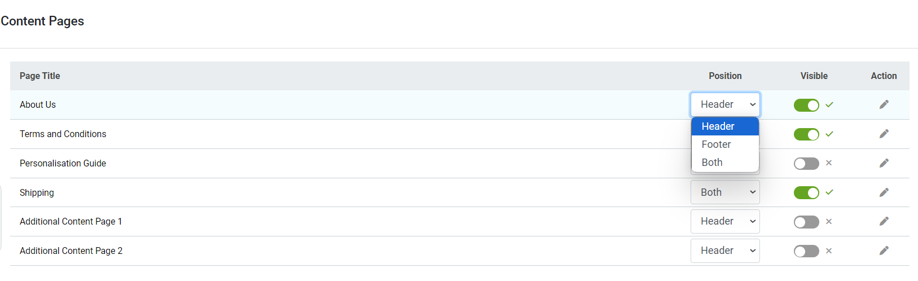918x281 pixels.
Task: Switch off the Shipping visible toggle
Action: pos(806,193)
